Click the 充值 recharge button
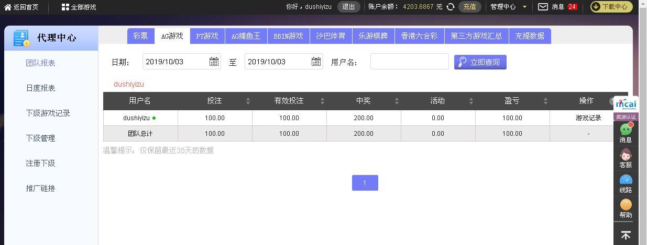647x245 pixels. tap(469, 7)
